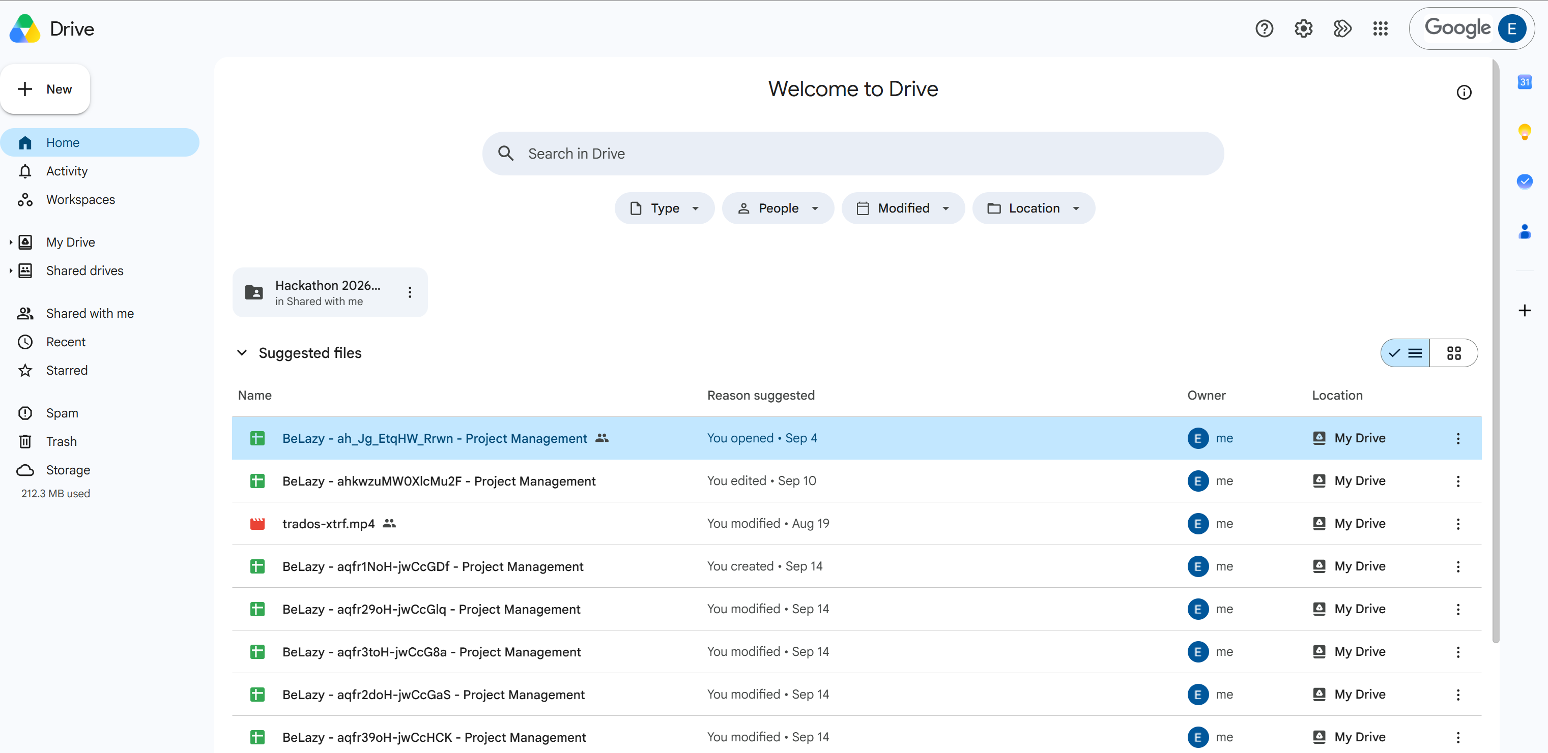
Task: Switch to grid layout view
Action: [x=1454, y=353]
